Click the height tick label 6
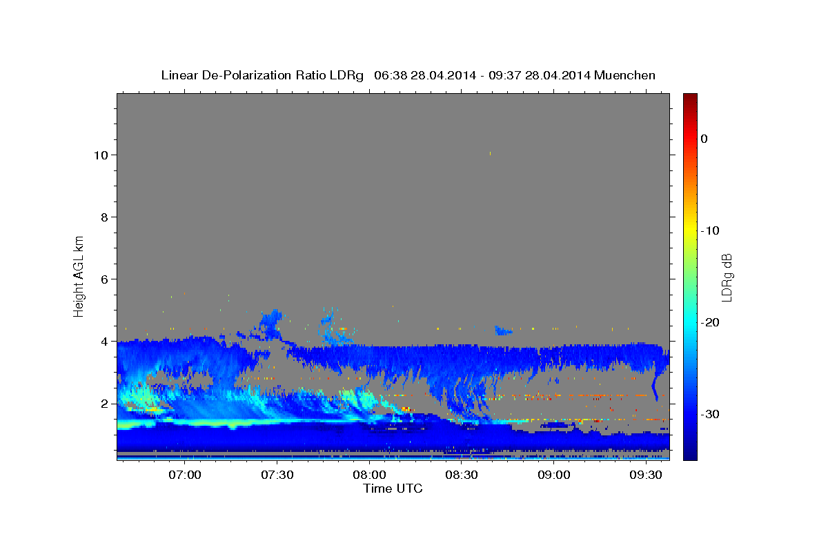Image resolution: width=828 pixels, height=552 pixels. tap(103, 279)
